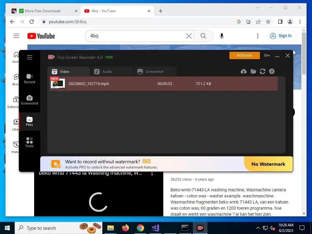Image resolution: width=312 pixels, height=234 pixels.
Task: Open the iTop Screen Recorder hamburger menu
Action: pos(30,57)
